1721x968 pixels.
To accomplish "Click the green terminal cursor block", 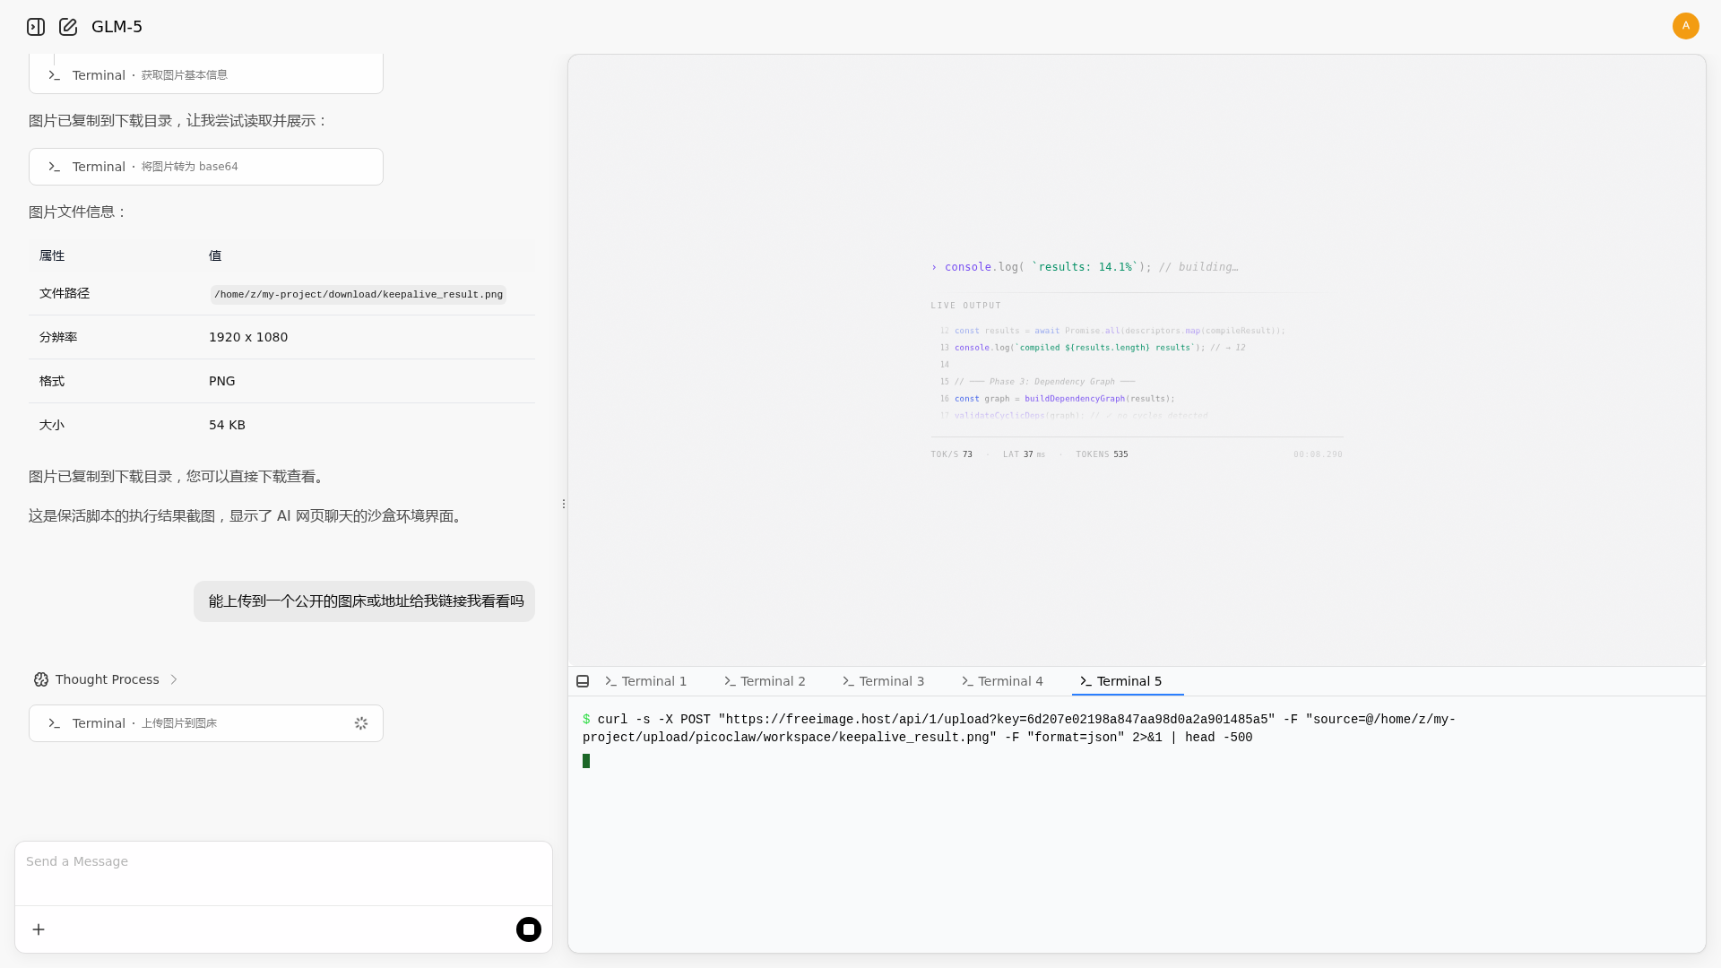I will pyautogui.click(x=586, y=761).
